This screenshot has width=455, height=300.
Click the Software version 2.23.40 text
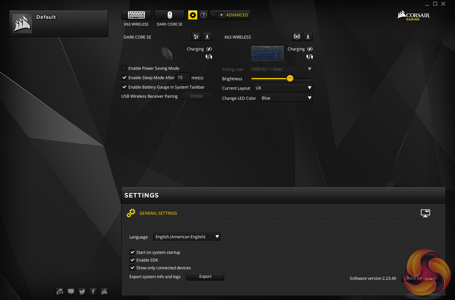tap(373, 278)
